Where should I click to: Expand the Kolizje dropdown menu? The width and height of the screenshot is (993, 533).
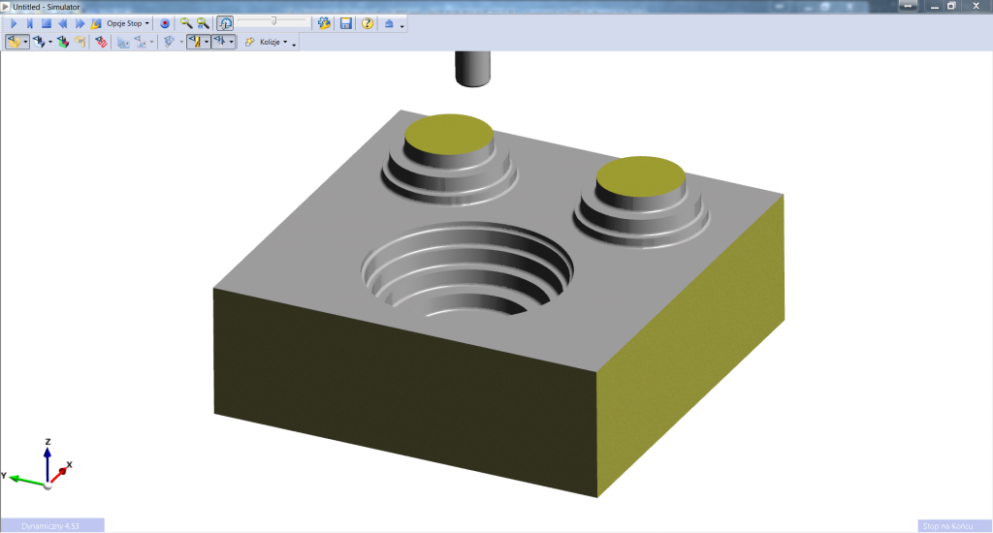[x=272, y=42]
